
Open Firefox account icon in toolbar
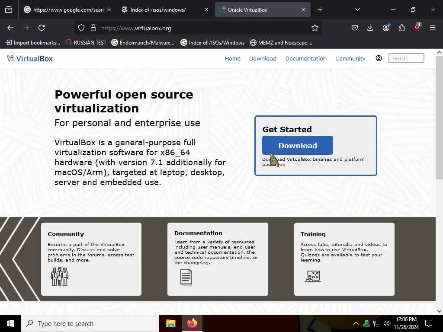point(386,27)
